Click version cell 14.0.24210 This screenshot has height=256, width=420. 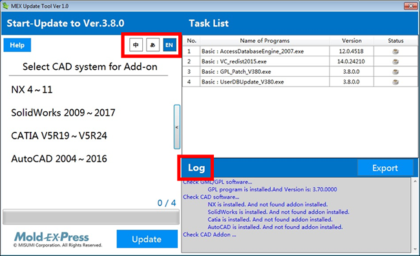pyautogui.click(x=351, y=61)
